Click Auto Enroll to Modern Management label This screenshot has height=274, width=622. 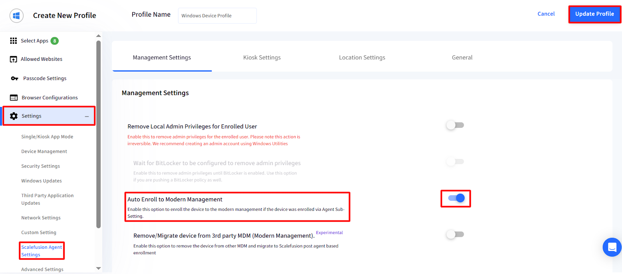[x=175, y=199]
